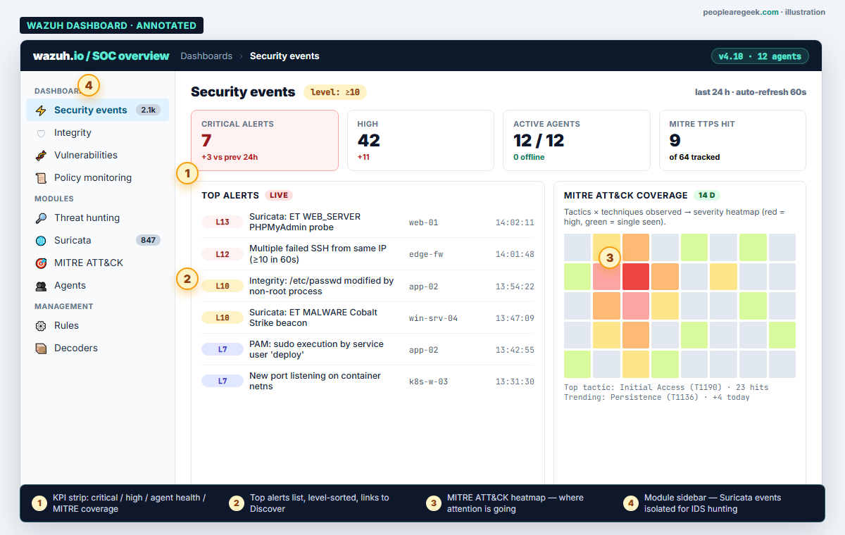Open the Critical Alerts KPI card
845x535 pixels.
(265, 140)
